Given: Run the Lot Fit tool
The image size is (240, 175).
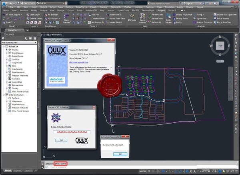Looking at the screenshot, I should [177, 22].
